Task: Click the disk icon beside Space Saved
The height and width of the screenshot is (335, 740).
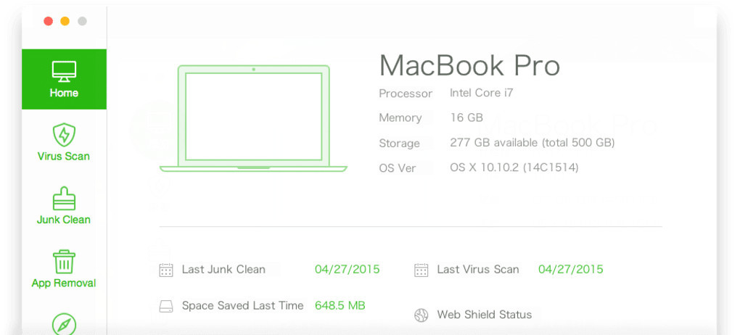Action: [166, 306]
